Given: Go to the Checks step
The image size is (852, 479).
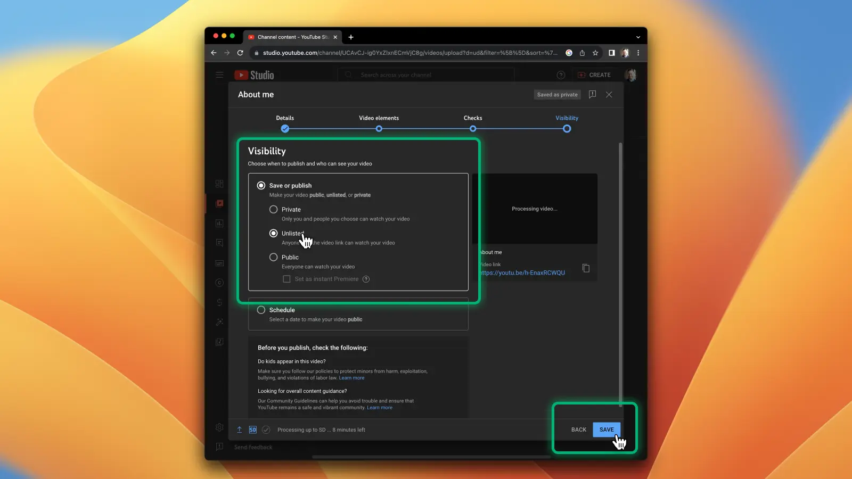Looking at the screenshot, I should pos(473,123).
